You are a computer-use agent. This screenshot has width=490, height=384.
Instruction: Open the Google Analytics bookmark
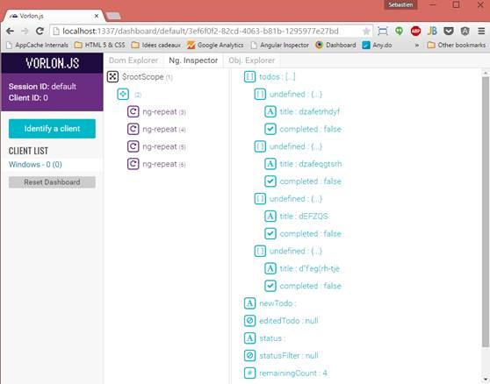click(x=215, y=46)
